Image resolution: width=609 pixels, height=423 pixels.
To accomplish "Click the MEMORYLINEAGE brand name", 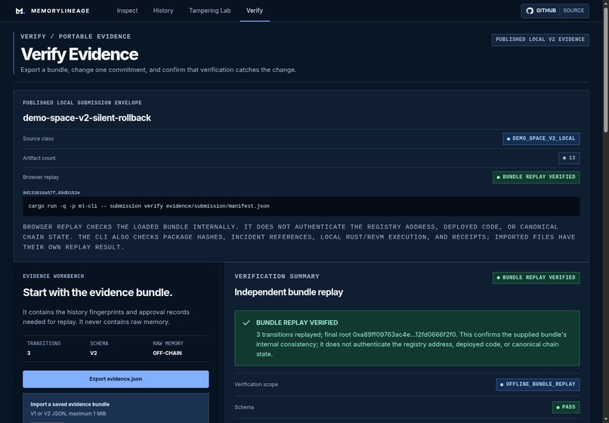I will pos(60,11).
